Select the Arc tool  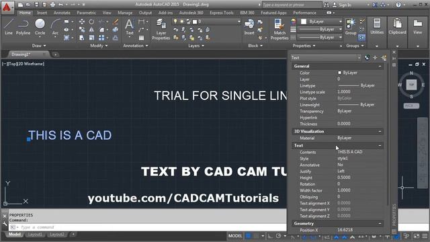[x=55, y=27]
